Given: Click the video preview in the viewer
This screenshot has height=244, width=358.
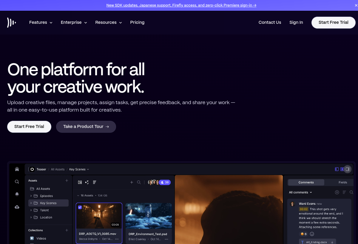Looking at the screenshot, I should 229,209.
